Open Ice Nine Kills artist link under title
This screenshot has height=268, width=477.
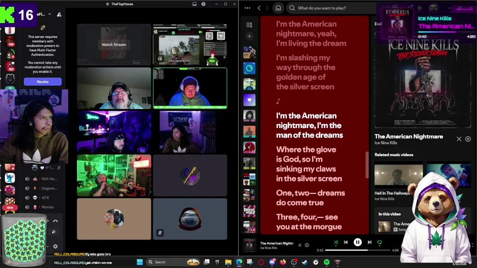386,143
